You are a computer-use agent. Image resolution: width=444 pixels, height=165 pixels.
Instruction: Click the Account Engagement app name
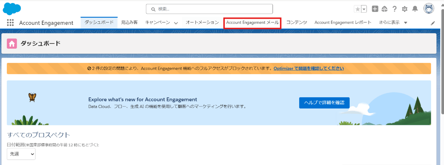click(x=46, y=23)
